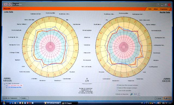The height and width of the screenshot is (105, 174).
Task: Click the scale icon right of 1:1
Action: point(139,94)
